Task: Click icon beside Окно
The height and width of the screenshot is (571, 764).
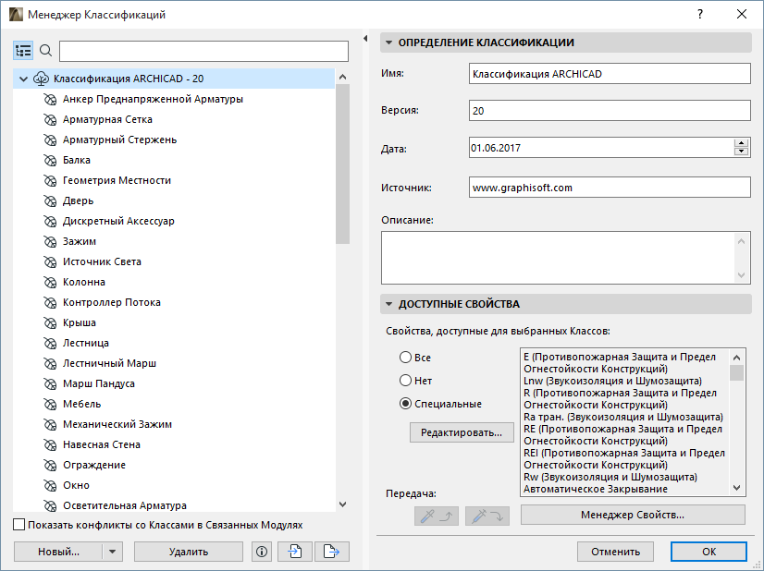Action: click(x=50, y=486)
